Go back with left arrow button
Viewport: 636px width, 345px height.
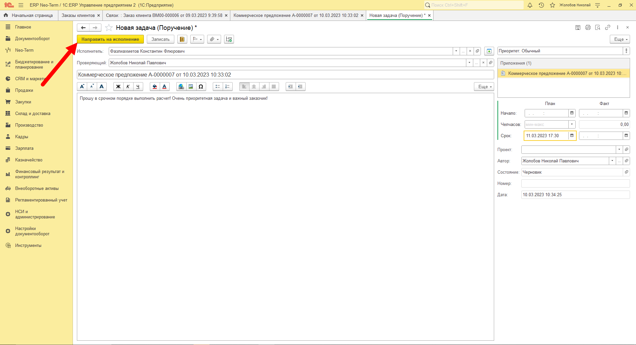(83, 28)
